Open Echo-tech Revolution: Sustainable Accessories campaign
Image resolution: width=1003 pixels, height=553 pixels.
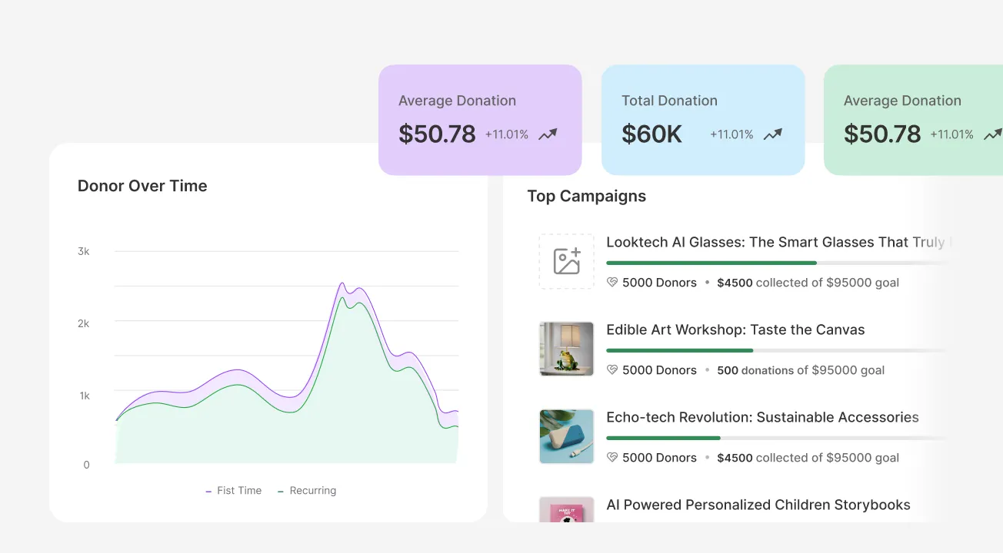pos(762,417)
